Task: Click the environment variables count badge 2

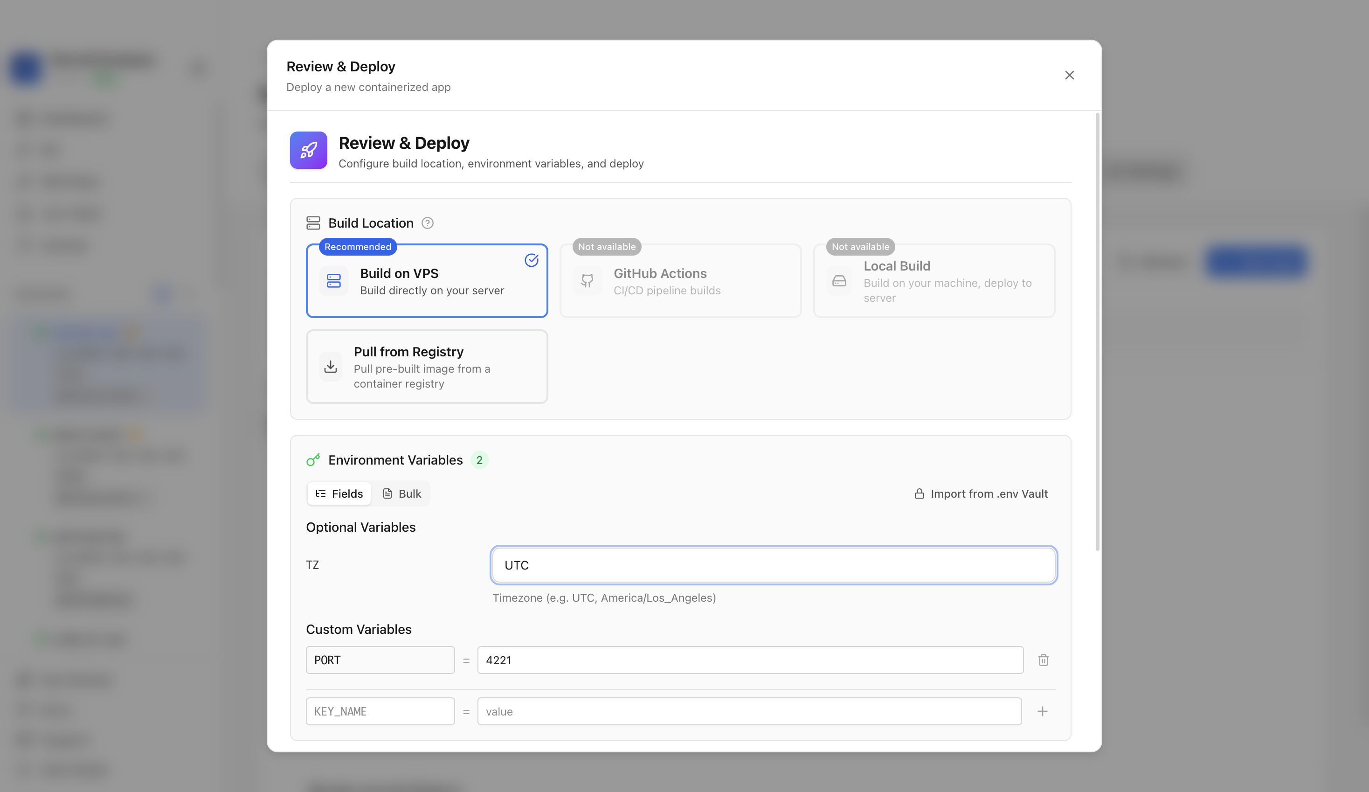Action: 479,460
